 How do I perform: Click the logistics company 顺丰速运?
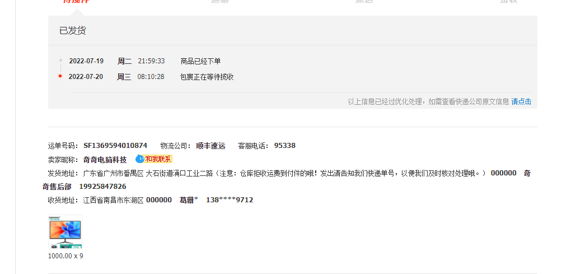(210, 146)
